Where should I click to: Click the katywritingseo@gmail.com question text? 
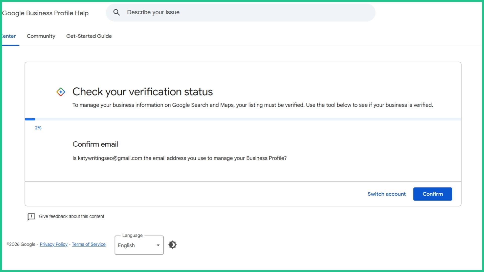(179, 158)
